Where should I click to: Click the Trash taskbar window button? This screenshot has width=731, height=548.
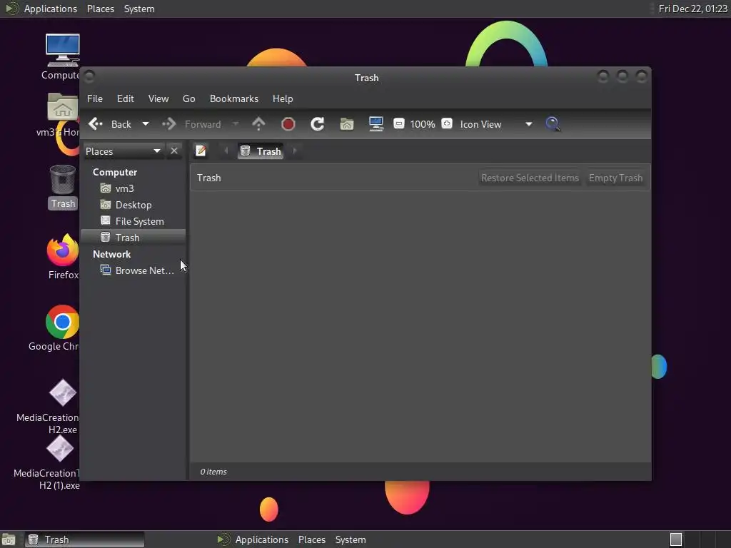point(84,539)
